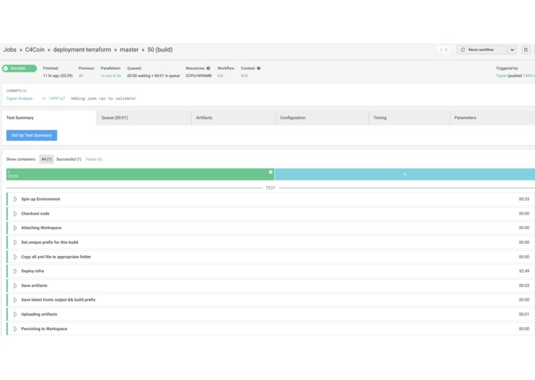
Task: Click the Set Up Test Summary button
Action: coord(32,135)
